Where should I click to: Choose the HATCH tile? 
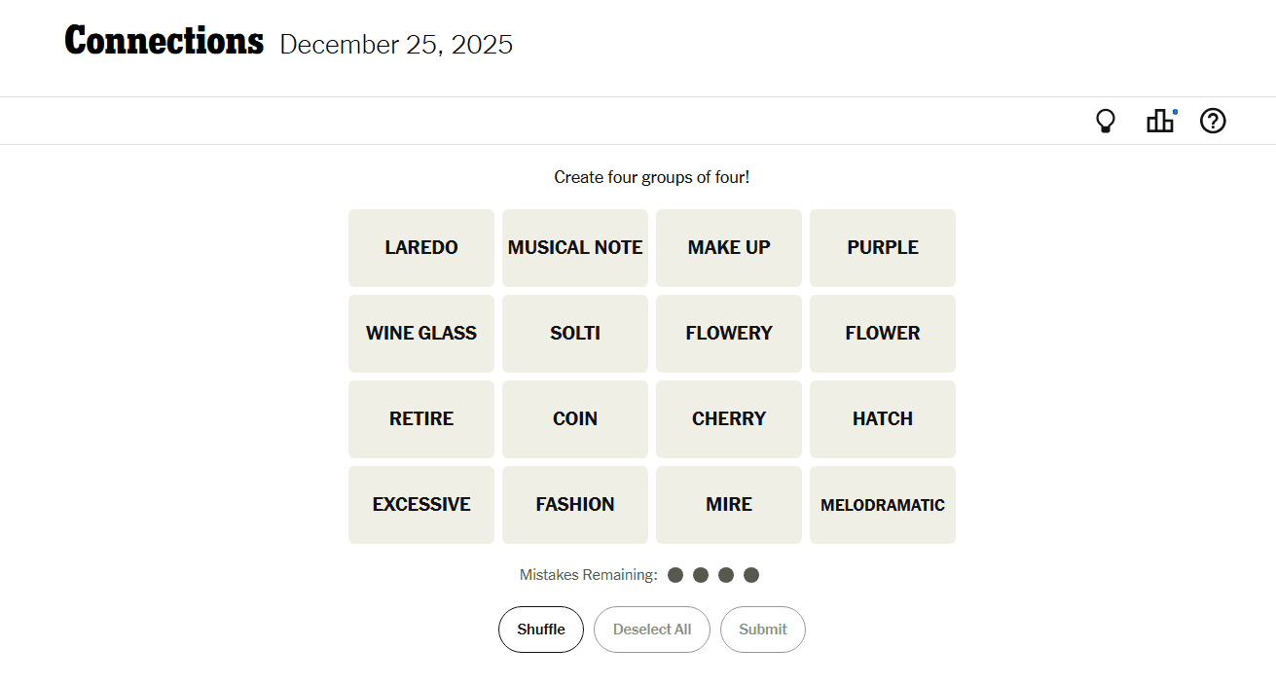pyautogui.click(x=883, y=419)
